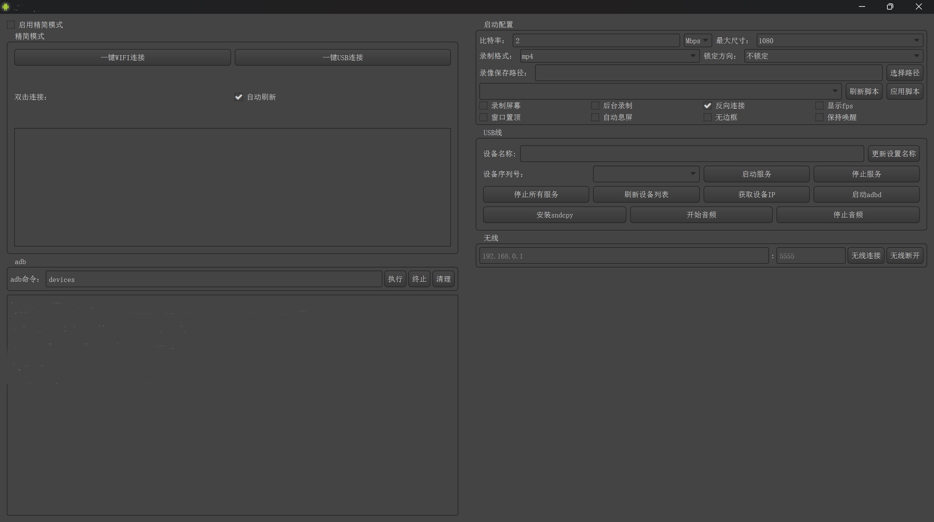Image resolution: width=934 pixels, height=522 pixels.
Task: Click 选择路径 to choose save path
Action: click(905, 72)
